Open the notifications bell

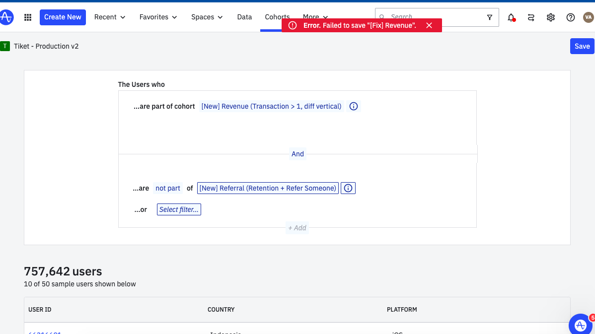[511, 17]
